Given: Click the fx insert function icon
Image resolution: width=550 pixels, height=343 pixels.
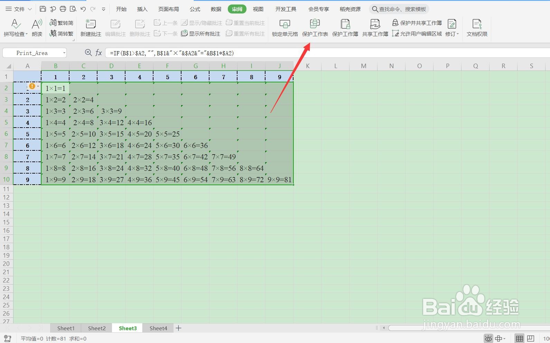Looking at the screenshot, I should 99,53.
